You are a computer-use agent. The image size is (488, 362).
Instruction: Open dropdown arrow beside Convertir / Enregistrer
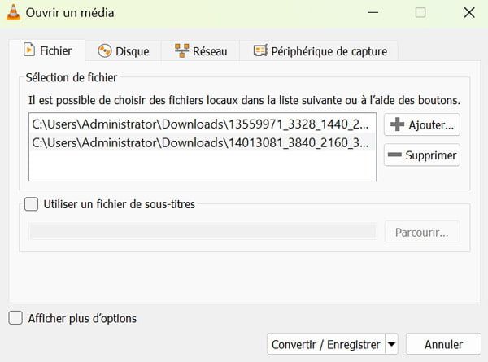392,344
